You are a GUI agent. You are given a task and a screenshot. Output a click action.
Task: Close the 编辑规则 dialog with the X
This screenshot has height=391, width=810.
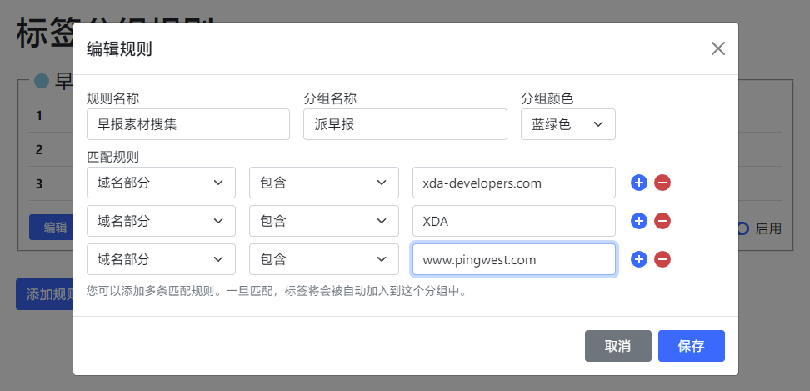pos(718,48)
